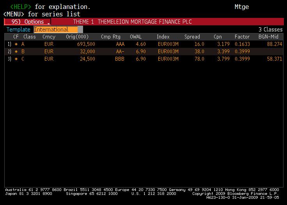Click the 3.799 coupon value

coord(223,59)
